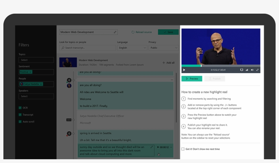This screenshot has width=279, height=163.
Task: Check "Got it! Don't show me next time"
Action: pos(183,149)
